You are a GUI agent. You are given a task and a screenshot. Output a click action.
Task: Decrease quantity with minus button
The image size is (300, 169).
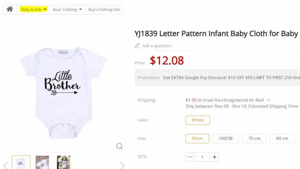[190, 157]
